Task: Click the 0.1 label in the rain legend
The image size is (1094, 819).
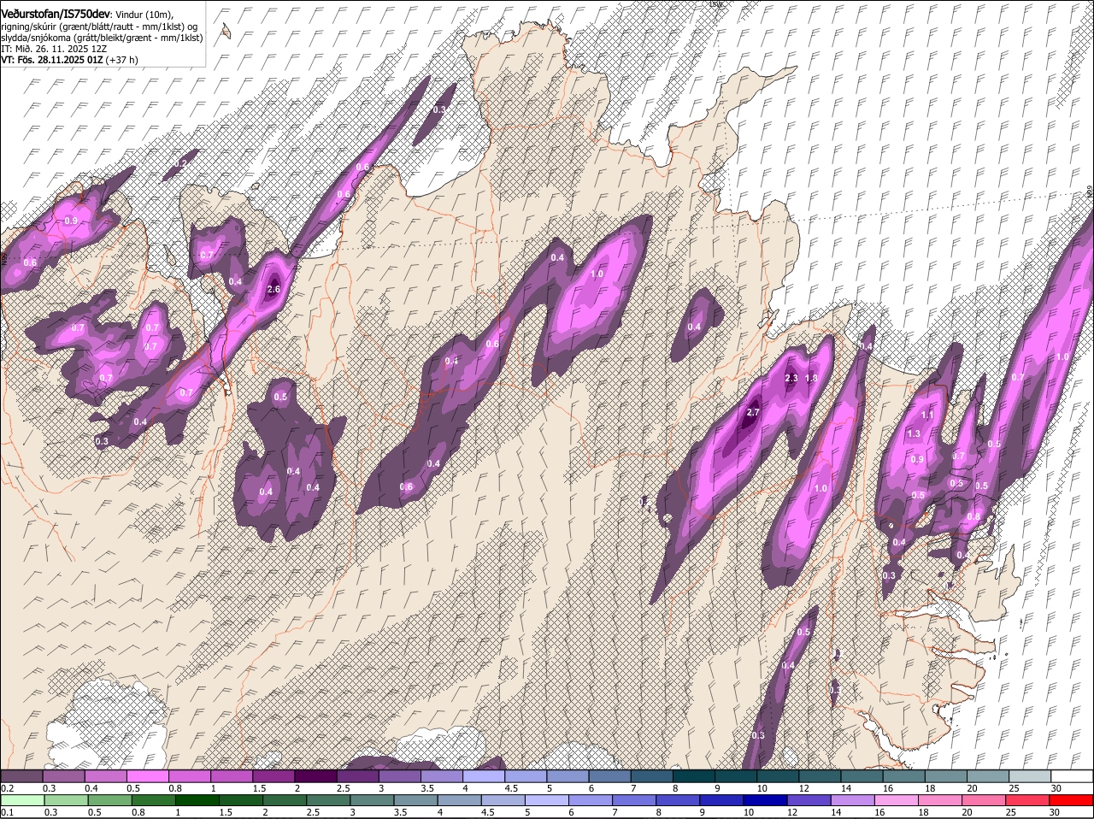Action: click(x=7, y=812)
